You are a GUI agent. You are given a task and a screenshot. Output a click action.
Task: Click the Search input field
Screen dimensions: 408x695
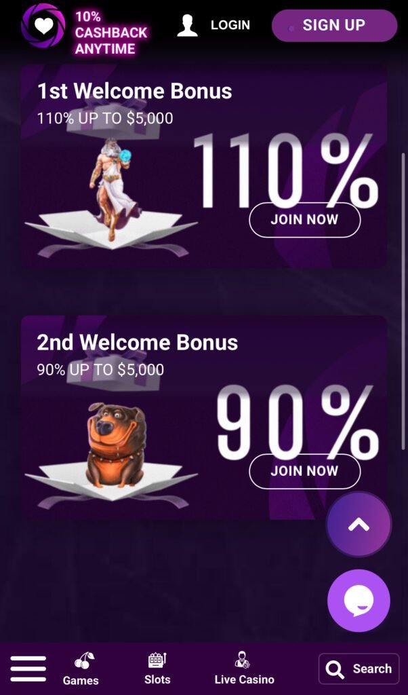(x=359, y=669)
